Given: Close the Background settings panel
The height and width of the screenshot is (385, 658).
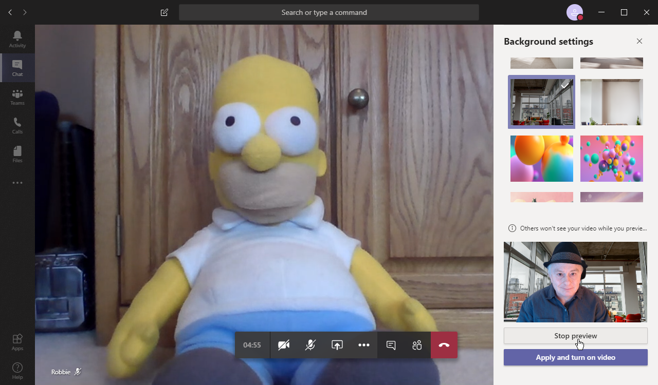Looking at the screenshot, I should (x=639, y=41).
